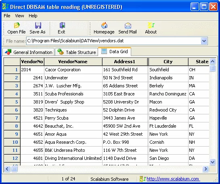The height and width of the screenshot is (184, 220).
Task: Click the Send Mail envelope icon
Action: 128,26
